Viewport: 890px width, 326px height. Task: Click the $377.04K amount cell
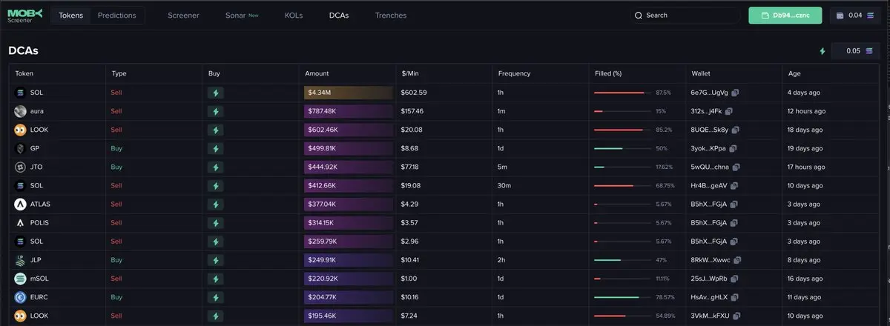(x=349, y=204)
